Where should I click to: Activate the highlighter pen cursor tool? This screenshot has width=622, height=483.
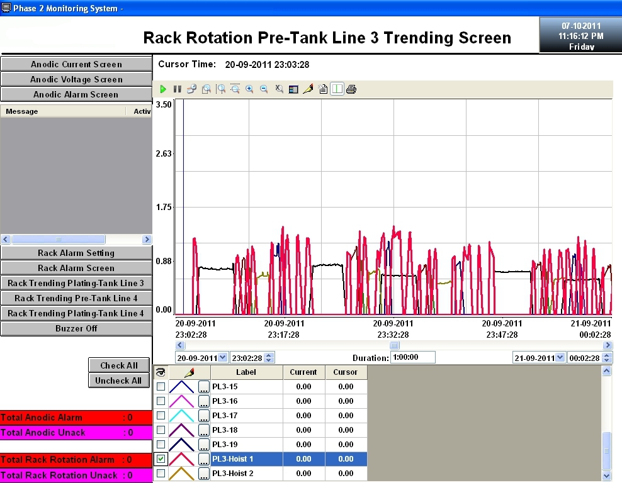click(x=308, y=89)
